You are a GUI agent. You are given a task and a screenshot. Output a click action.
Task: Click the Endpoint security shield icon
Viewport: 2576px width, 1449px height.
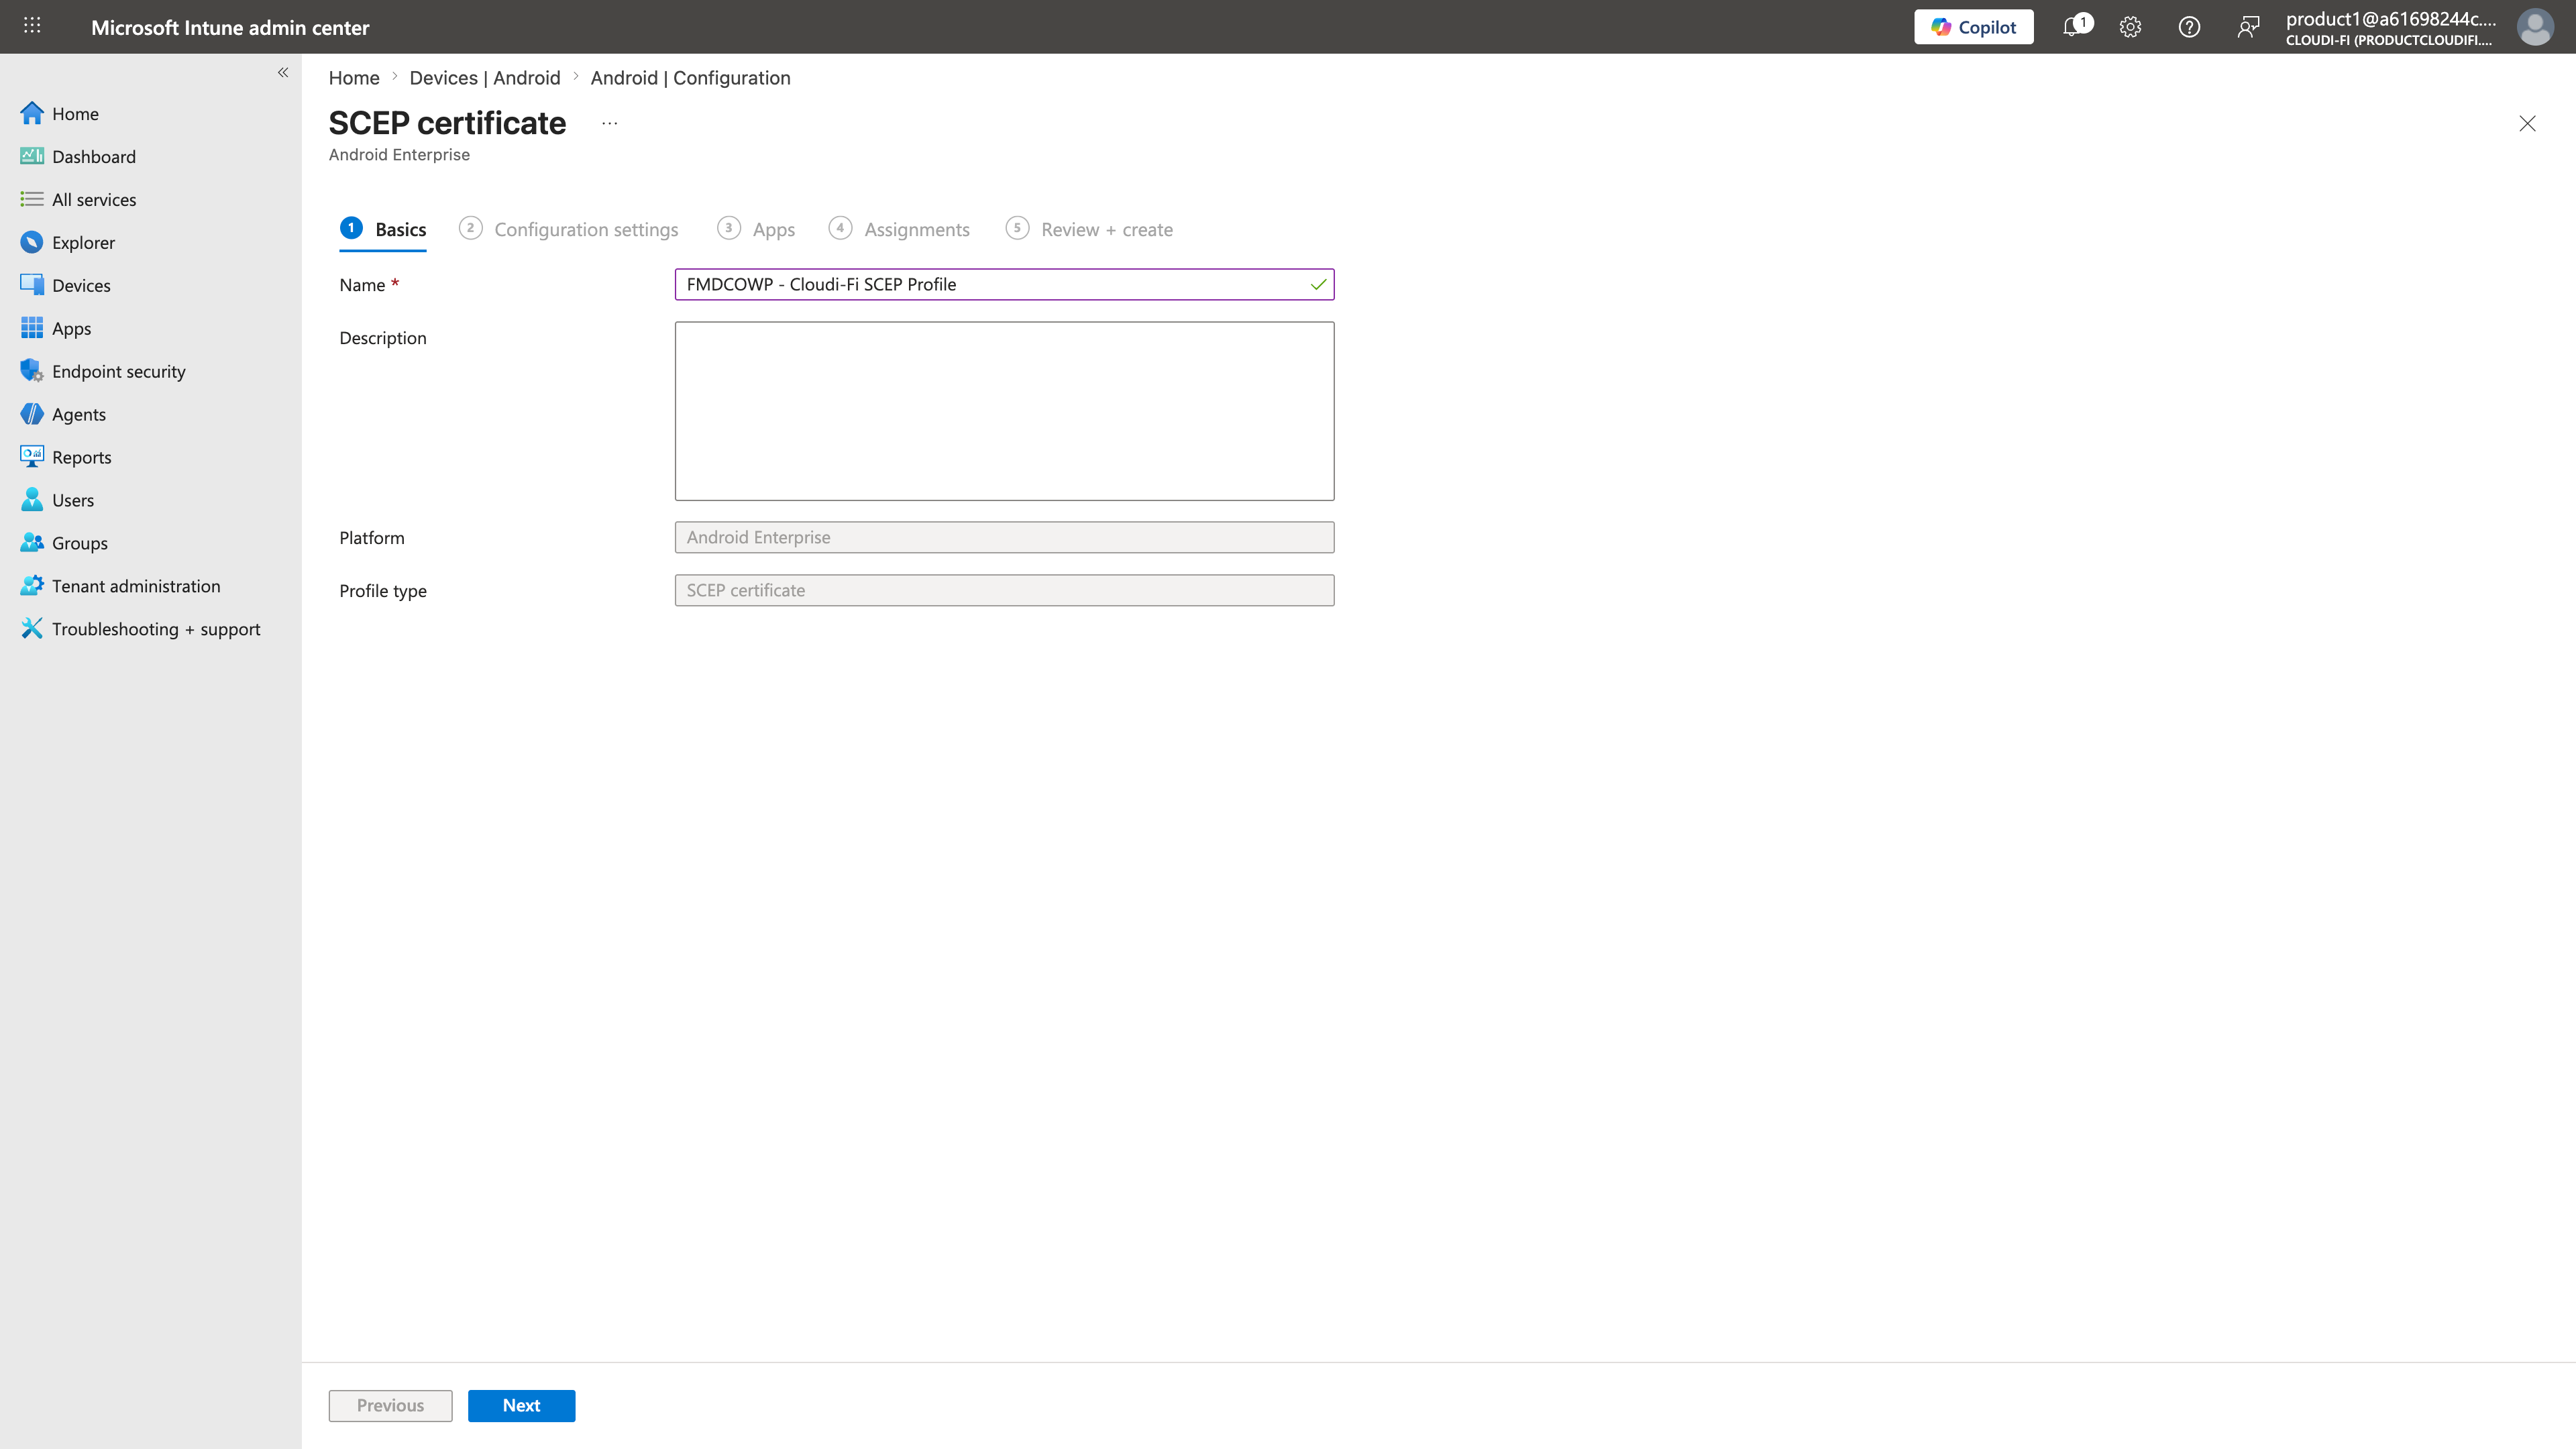(x=32, y=371)
